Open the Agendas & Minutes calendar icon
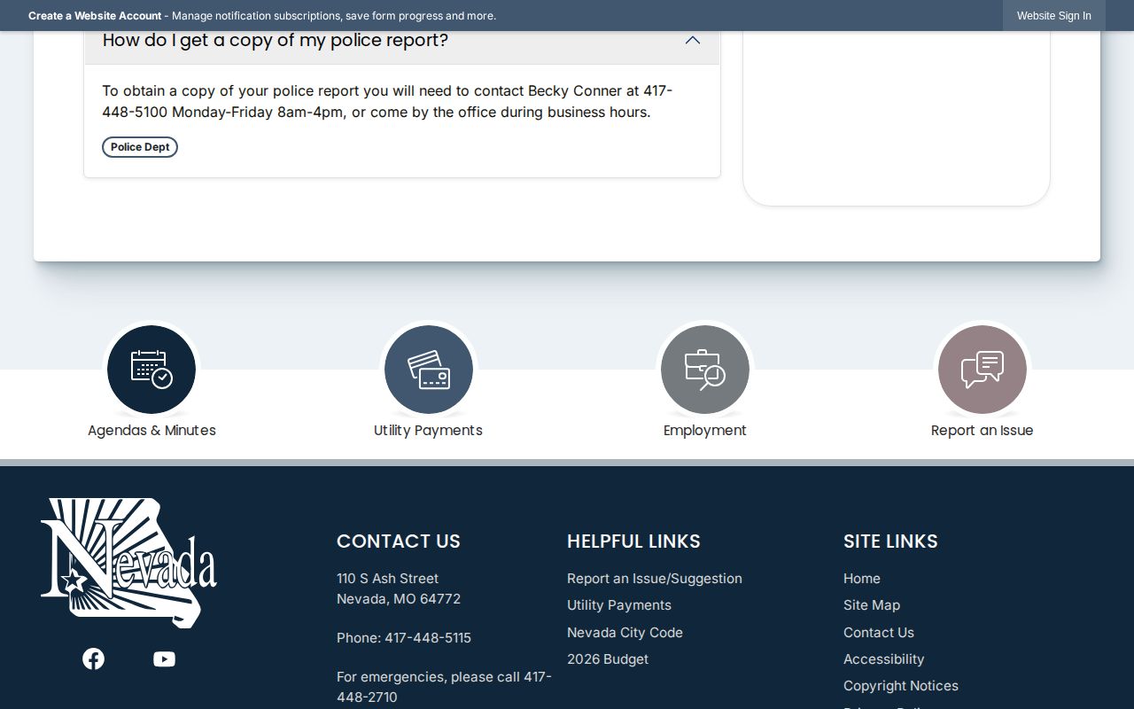The image size is (1134, 709). point(151,370)
